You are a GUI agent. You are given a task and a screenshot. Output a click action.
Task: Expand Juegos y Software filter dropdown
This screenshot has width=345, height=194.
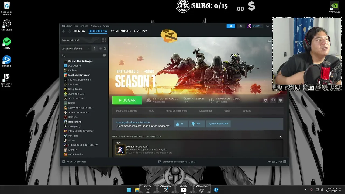coord(76,48)
